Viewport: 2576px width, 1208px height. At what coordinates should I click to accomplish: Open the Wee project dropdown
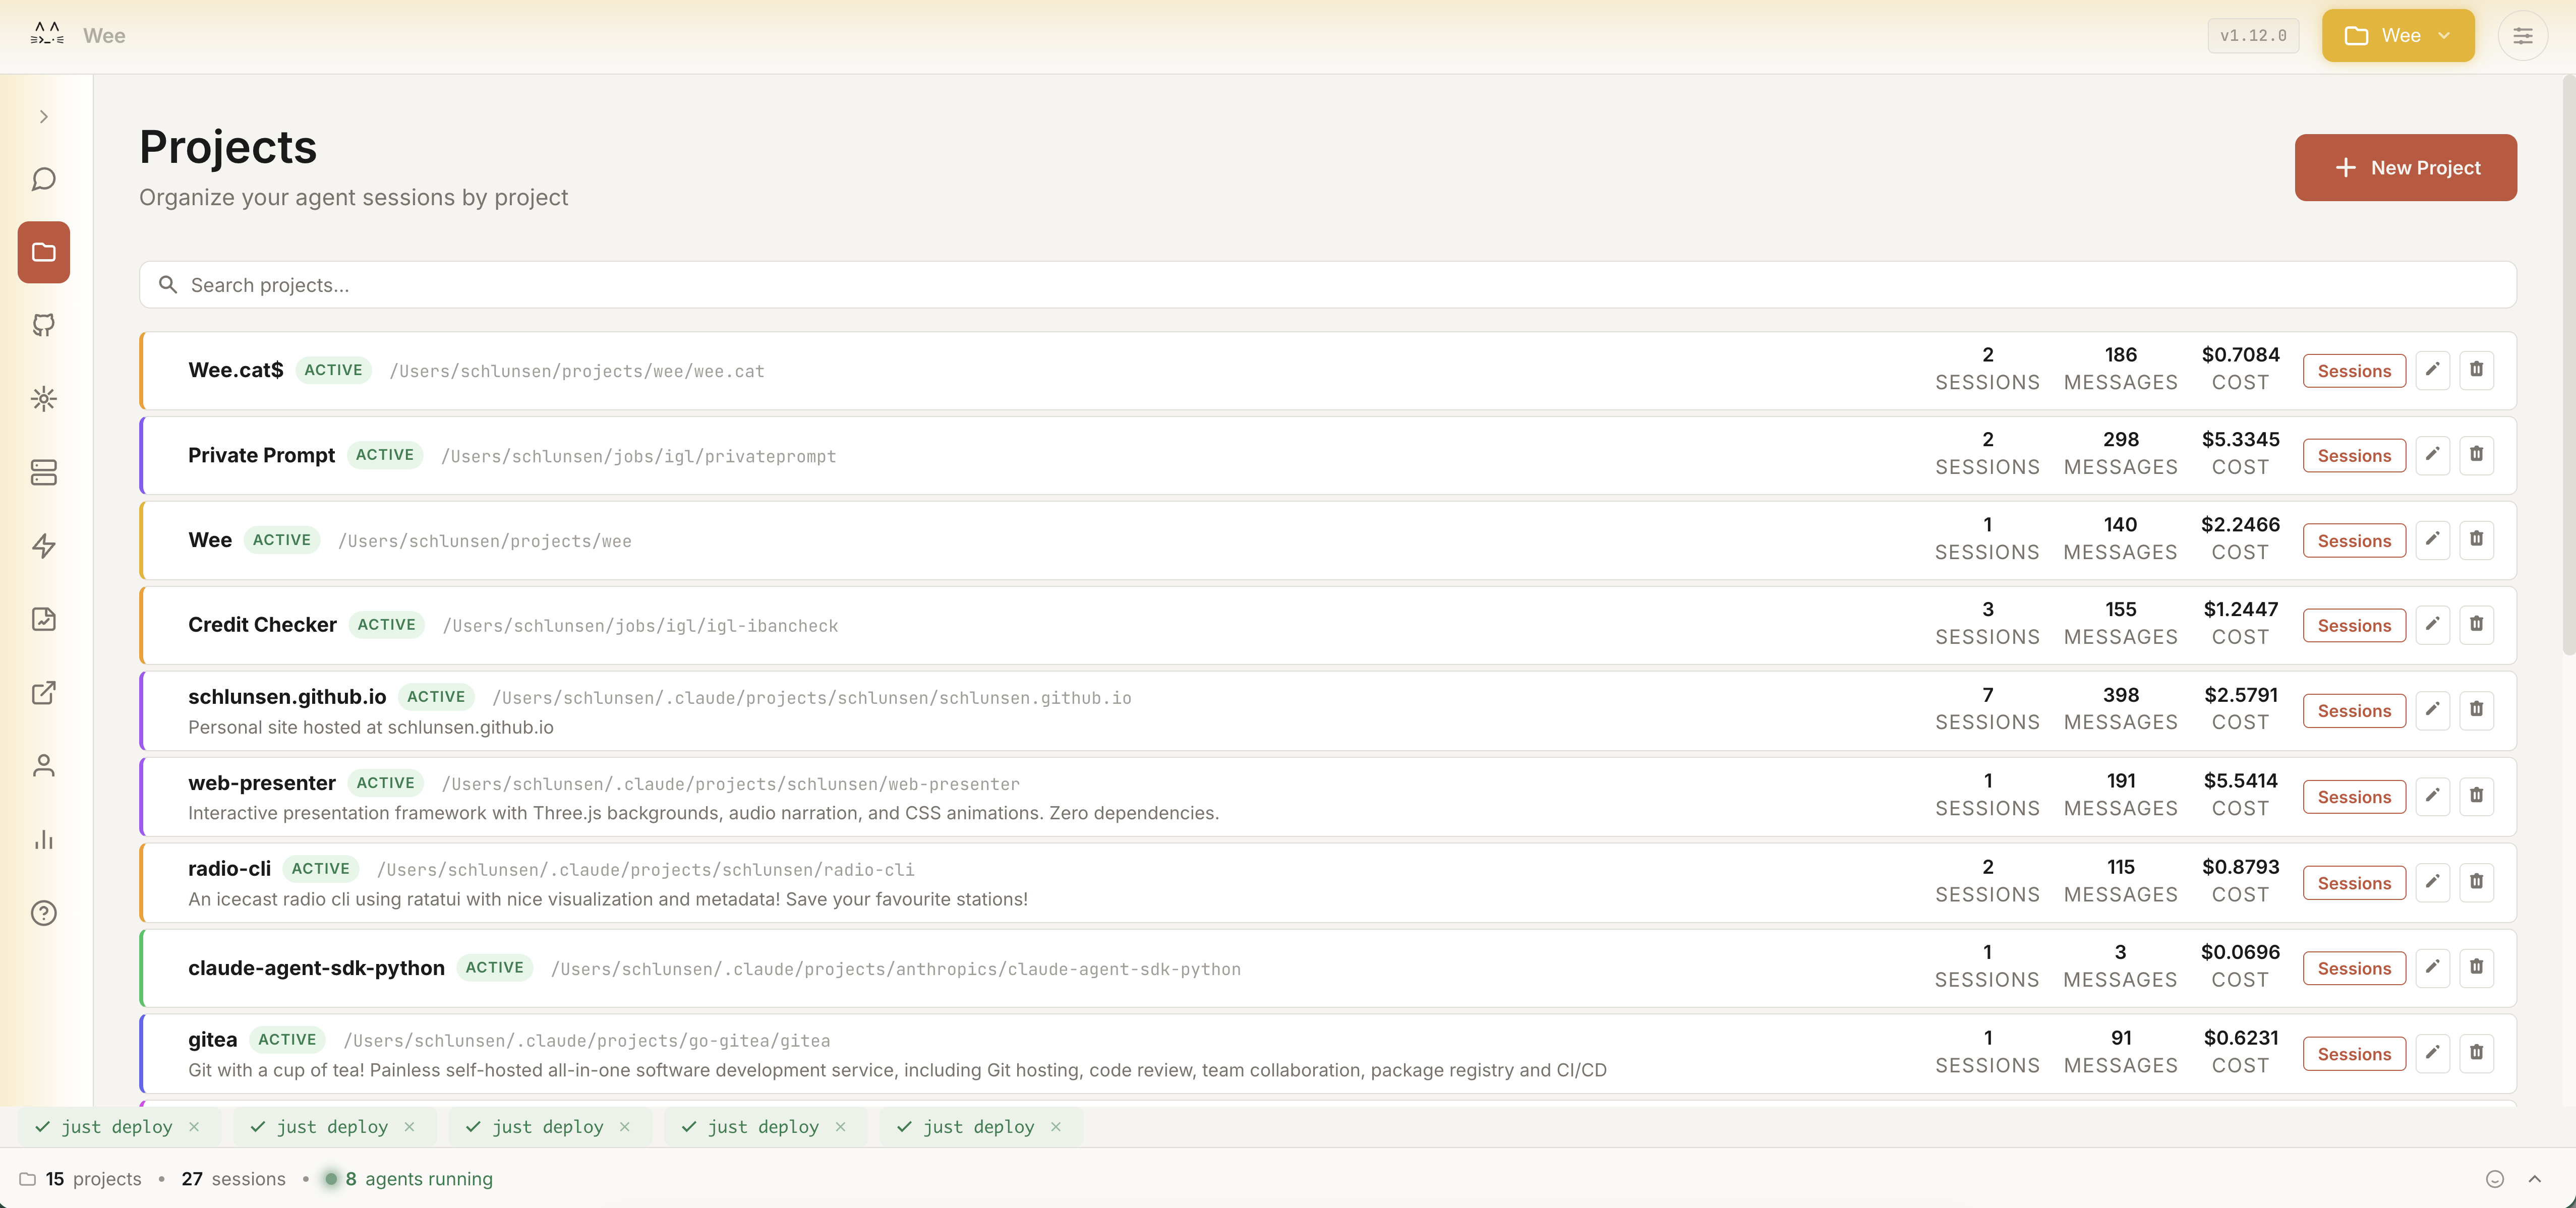(2397, 36)
